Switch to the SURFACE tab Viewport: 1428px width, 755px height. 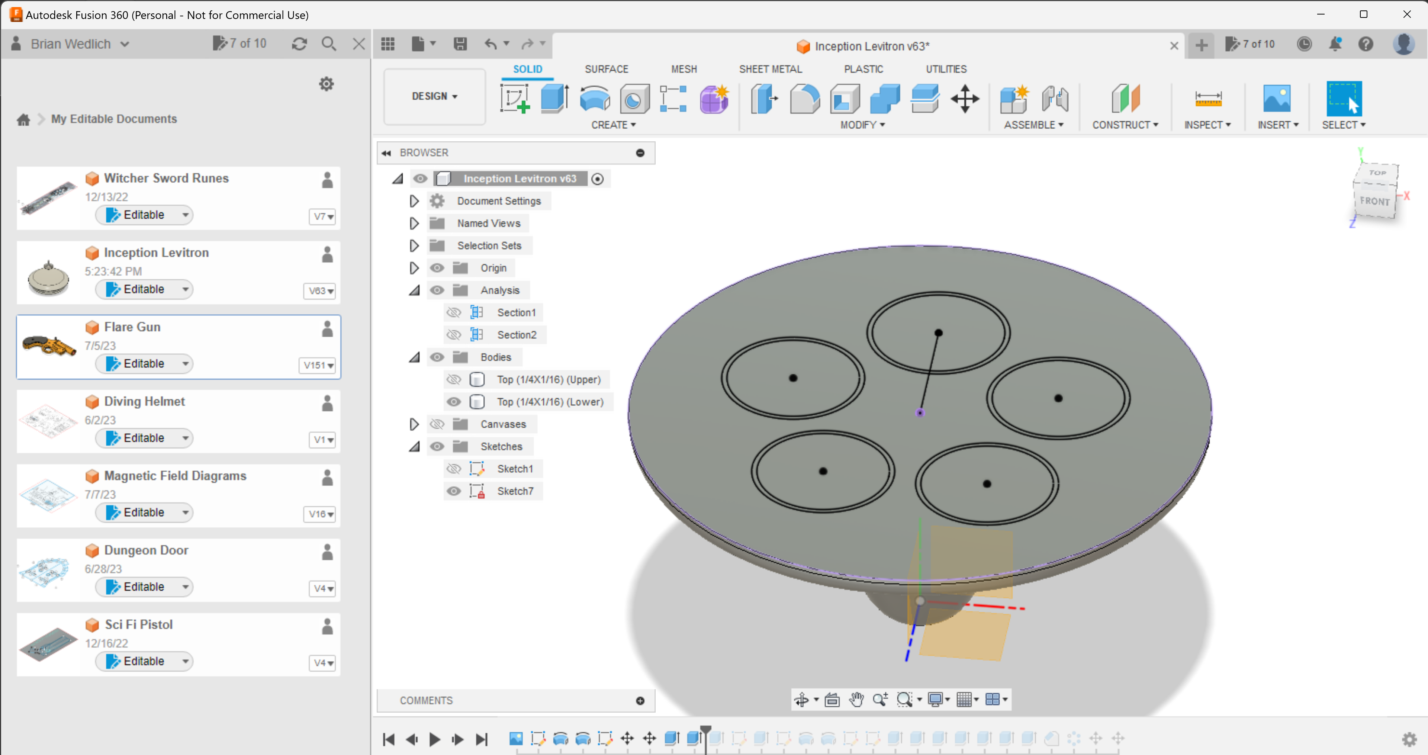point(607,69)
